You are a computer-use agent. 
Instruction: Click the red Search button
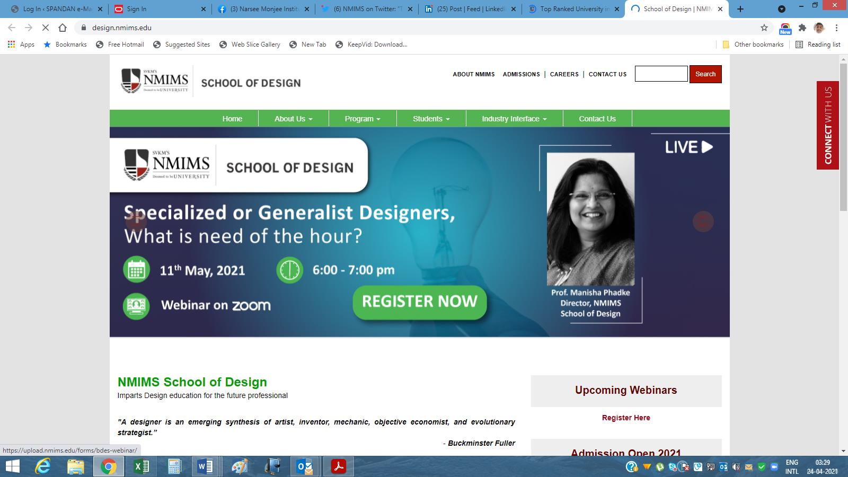coord(705,74)
